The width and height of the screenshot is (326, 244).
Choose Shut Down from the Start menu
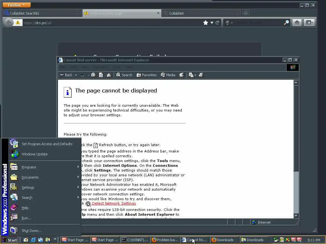point(45,231)
